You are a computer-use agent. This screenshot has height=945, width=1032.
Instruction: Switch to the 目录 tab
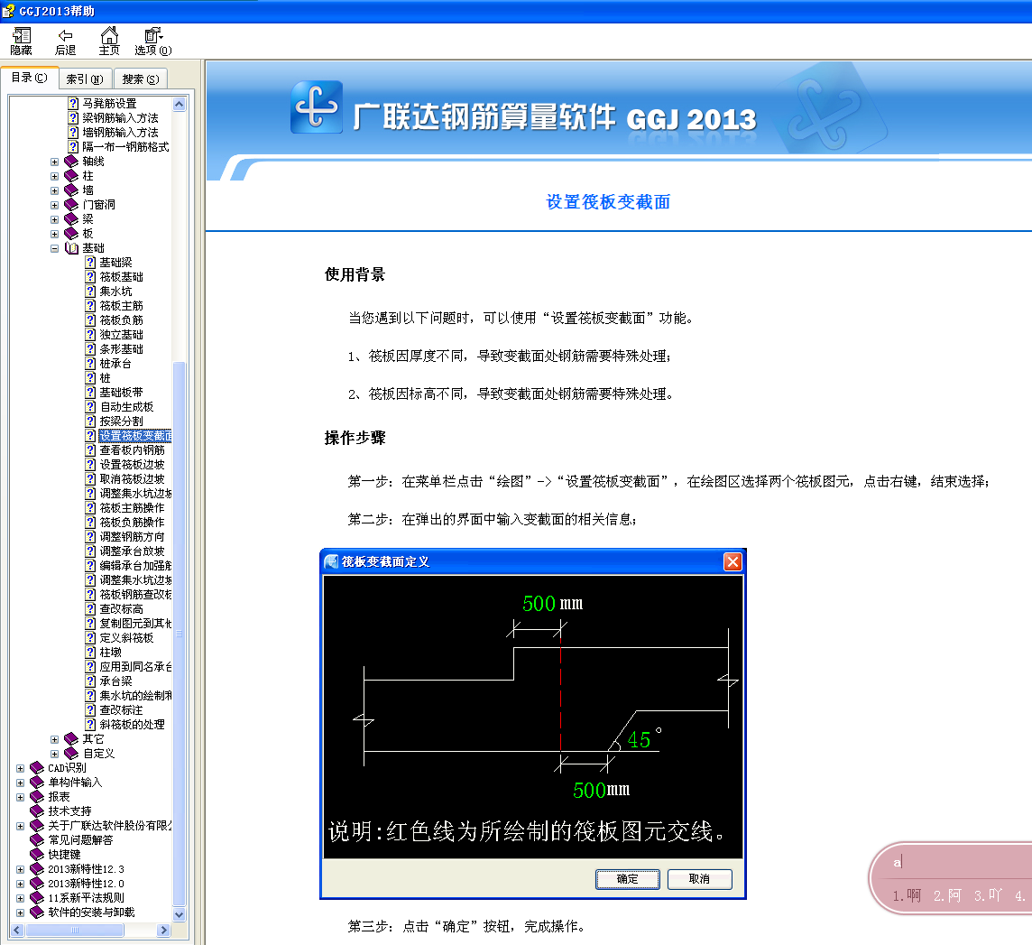pos(30,78)
